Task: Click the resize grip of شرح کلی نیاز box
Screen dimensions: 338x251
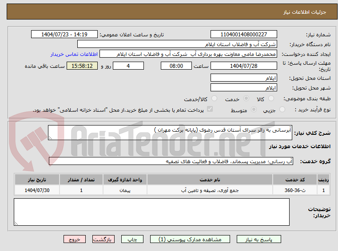Action: [x=50, y=138]
